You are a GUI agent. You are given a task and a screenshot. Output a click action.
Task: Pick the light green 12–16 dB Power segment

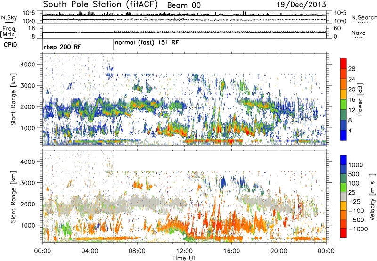coord(344,105)
